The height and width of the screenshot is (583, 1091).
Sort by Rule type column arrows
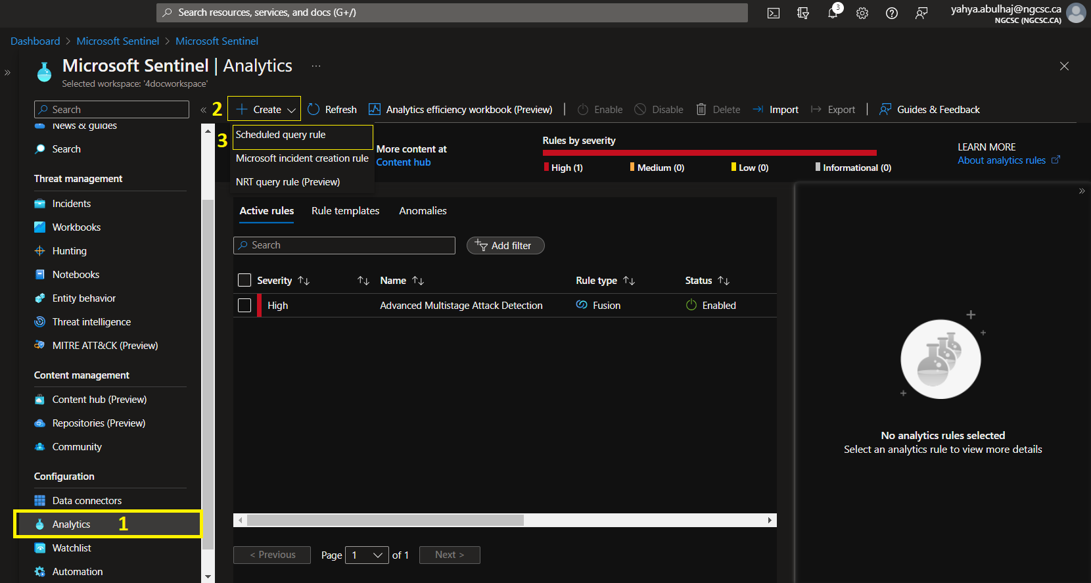click(629, 281)
